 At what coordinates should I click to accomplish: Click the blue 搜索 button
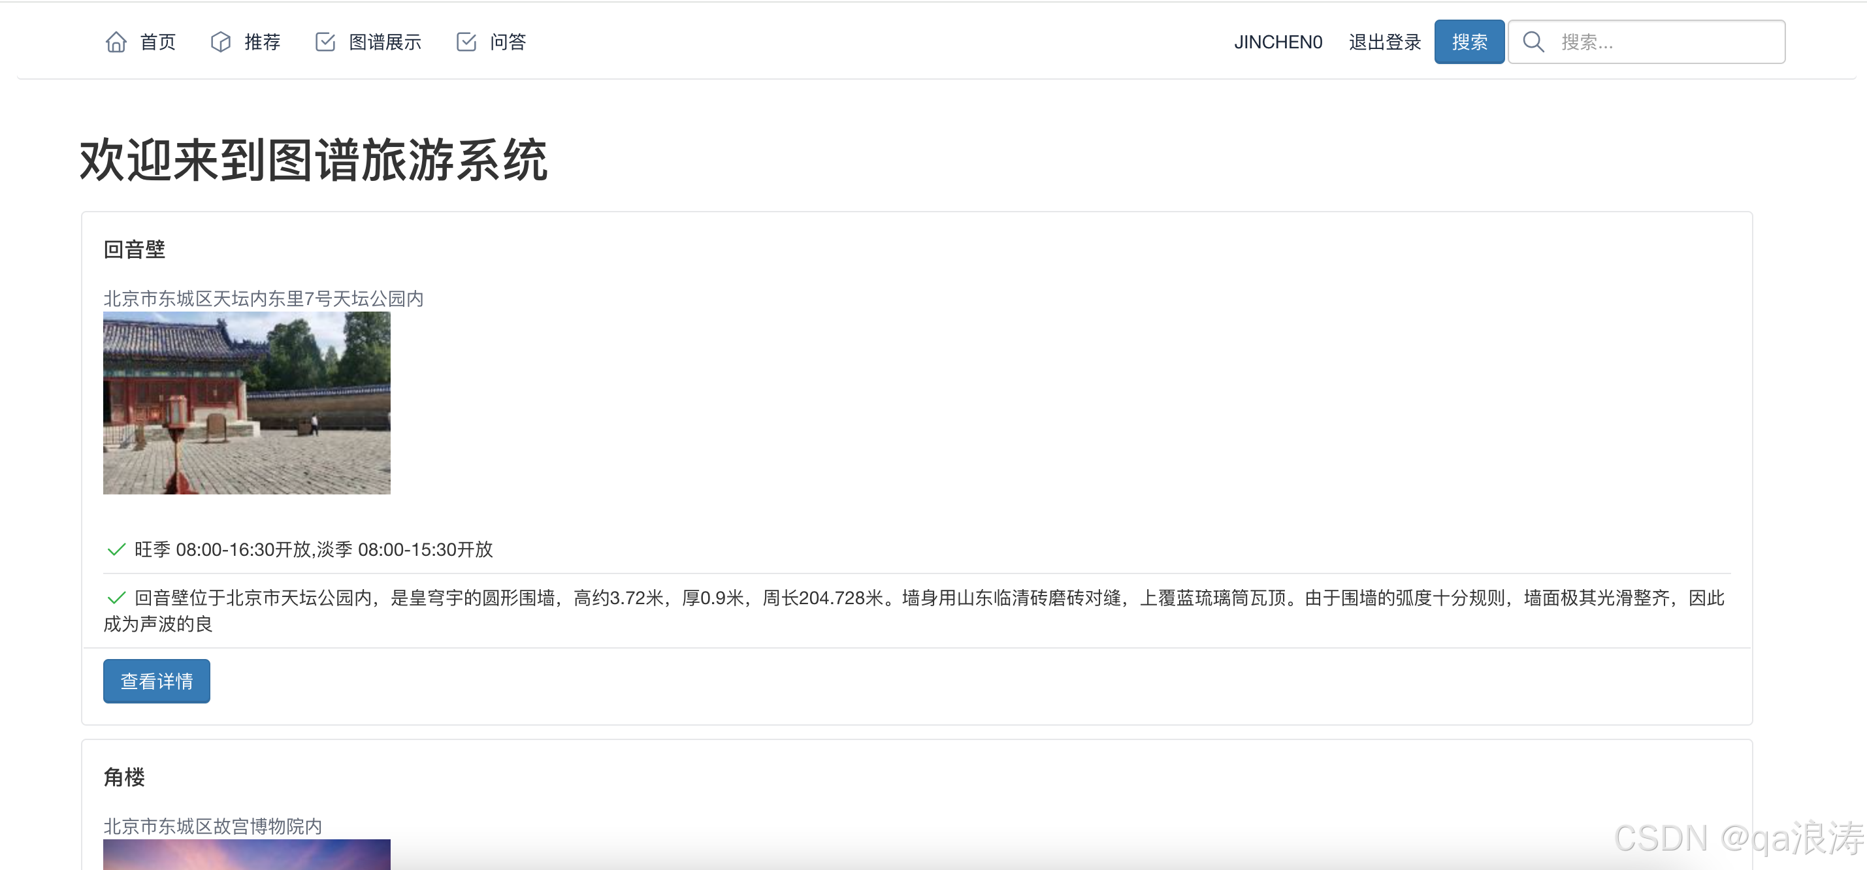click(x=1469, y=42)
